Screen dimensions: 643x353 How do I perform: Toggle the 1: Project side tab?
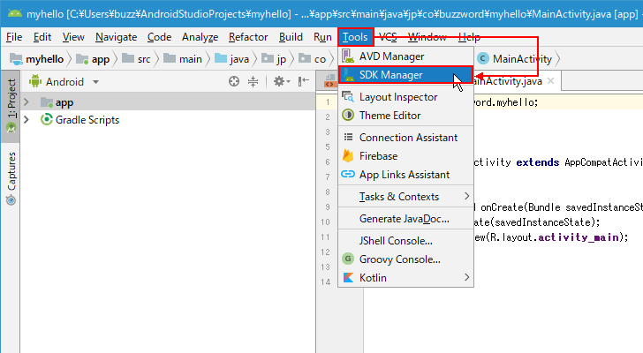pyautogui.click(x=11, y=106)
